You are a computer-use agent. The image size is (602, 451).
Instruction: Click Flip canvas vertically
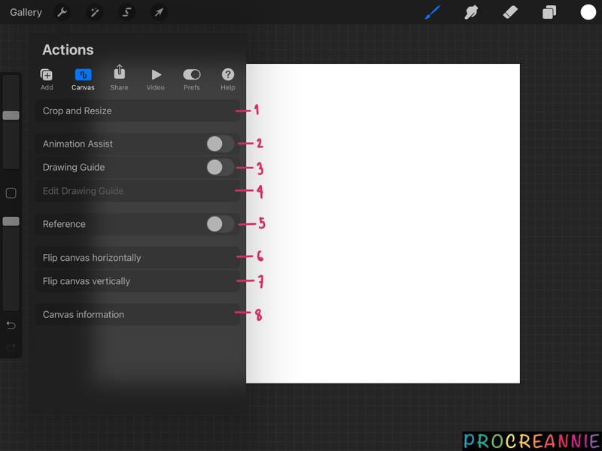138,281
